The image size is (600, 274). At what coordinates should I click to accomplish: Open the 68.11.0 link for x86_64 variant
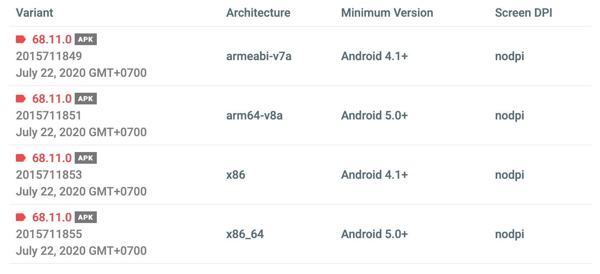pyautogui.click(x=52, y=218)
